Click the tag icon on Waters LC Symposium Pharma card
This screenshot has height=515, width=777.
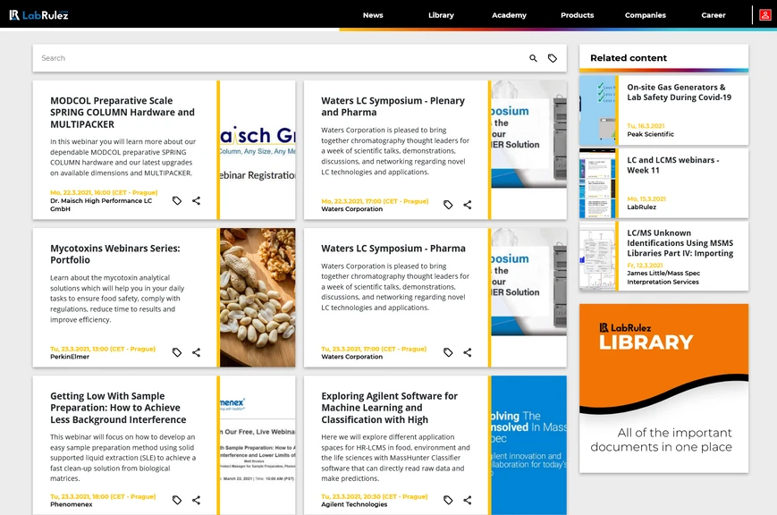tap(447, 352)
